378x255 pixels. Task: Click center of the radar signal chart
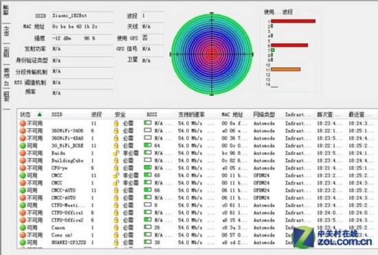click(212, 54)
